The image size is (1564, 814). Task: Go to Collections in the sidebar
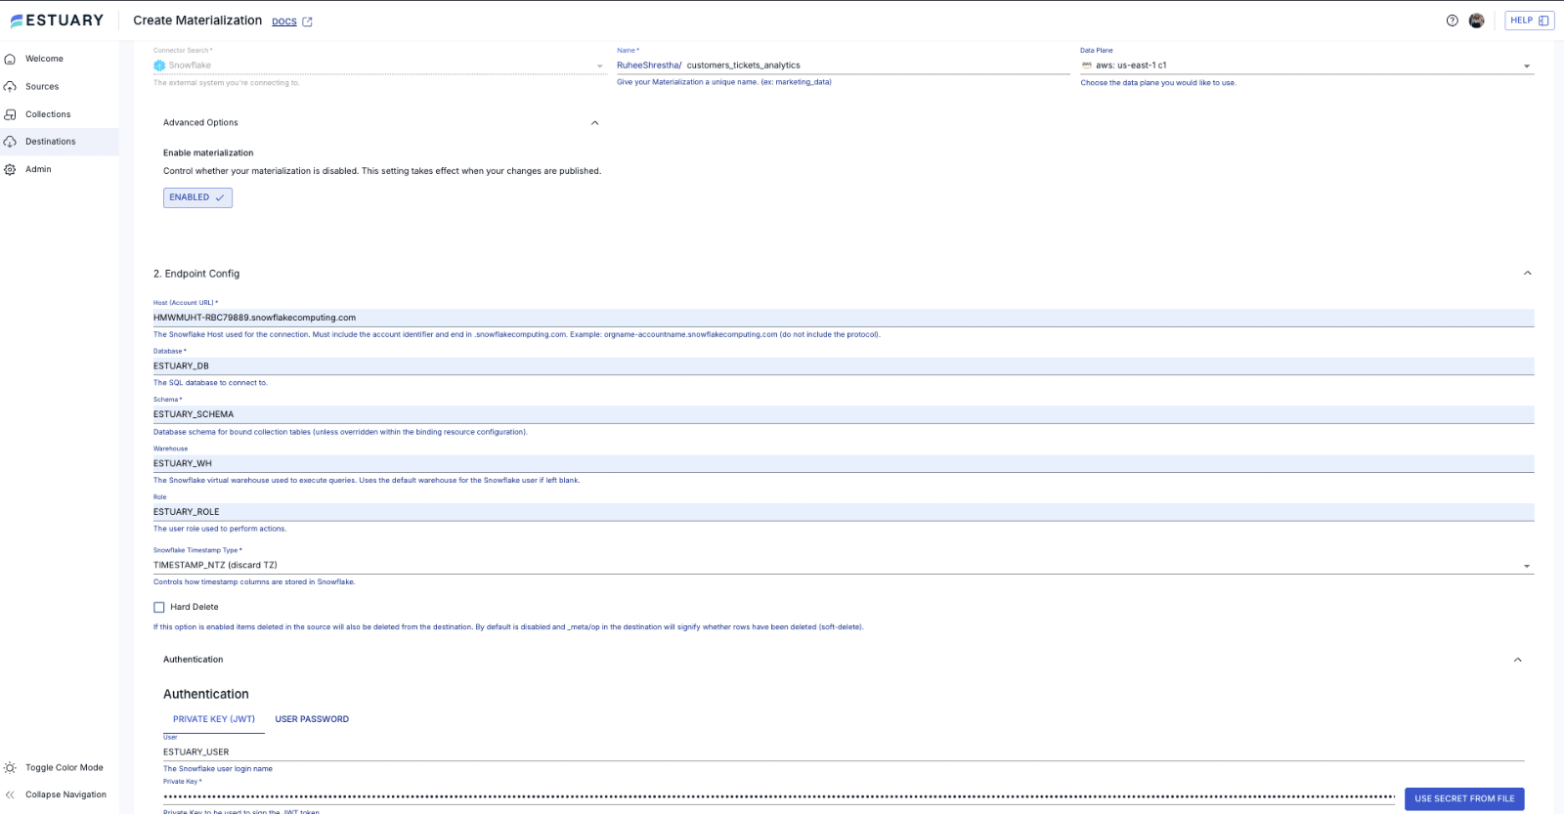[x=48, y=114]
